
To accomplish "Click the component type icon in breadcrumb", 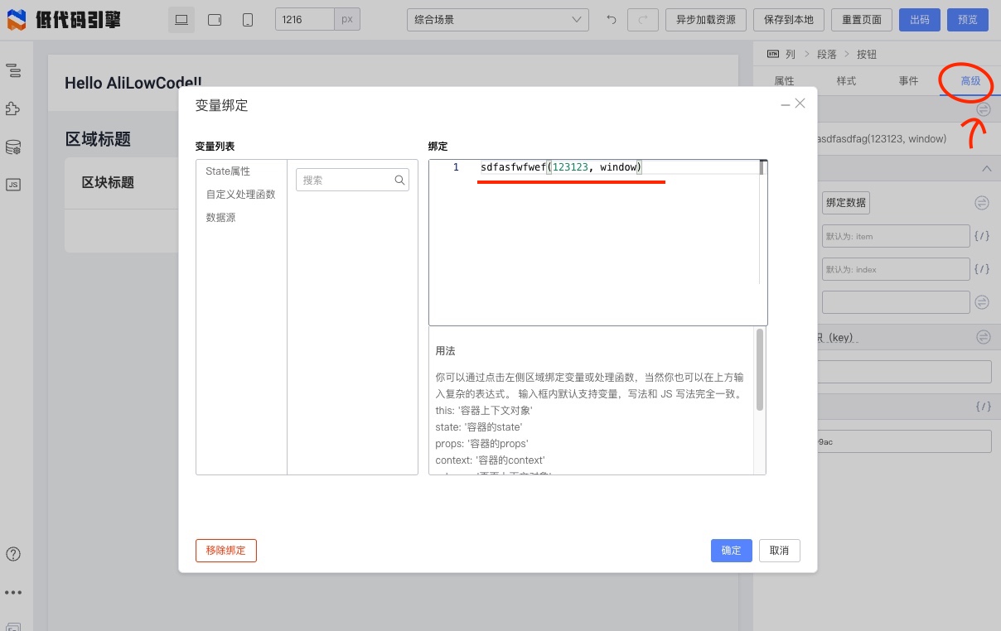I will tap(772, 54).
